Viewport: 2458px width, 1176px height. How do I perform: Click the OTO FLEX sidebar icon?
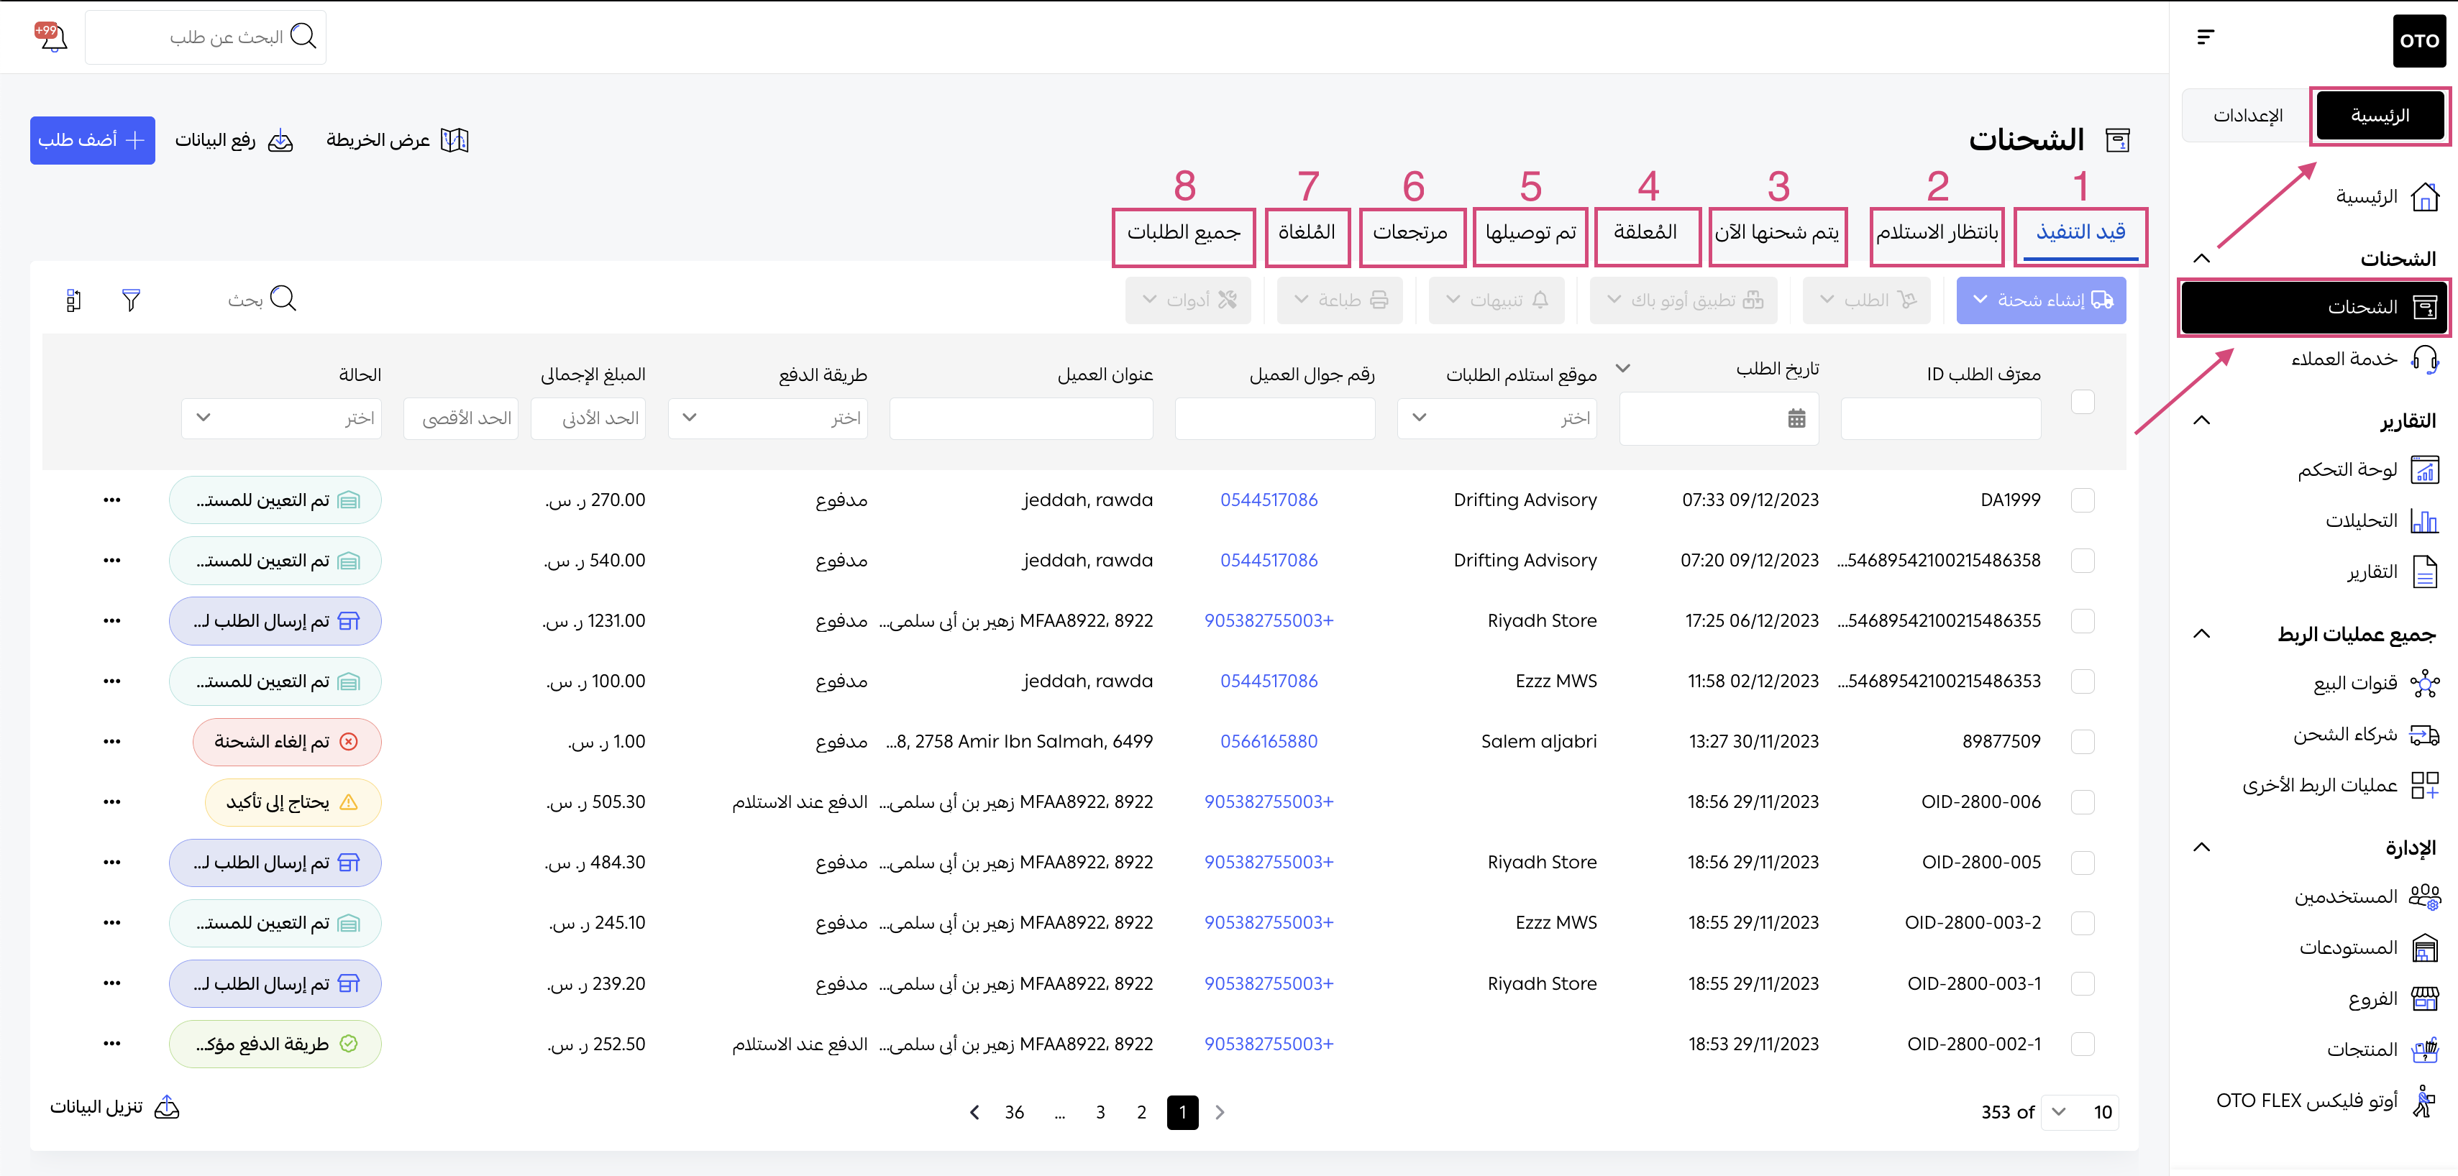[2423, 1101]
